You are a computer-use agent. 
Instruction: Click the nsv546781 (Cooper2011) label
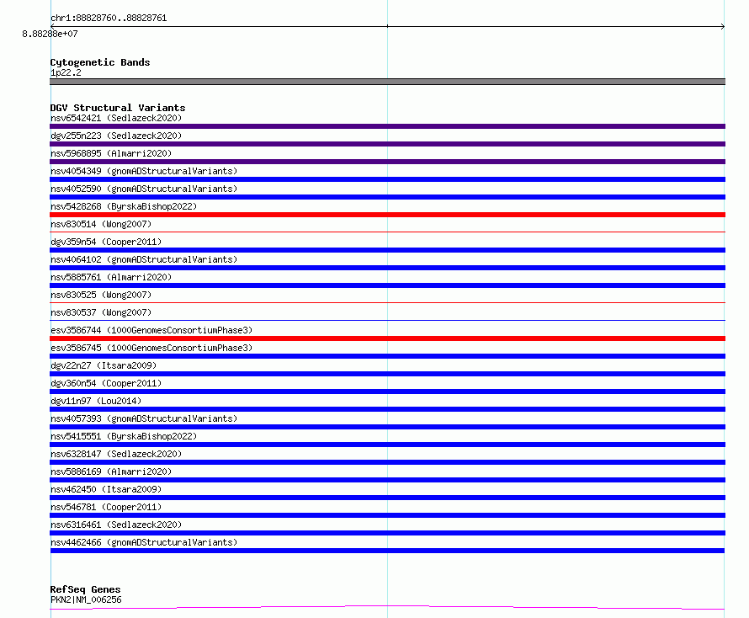point(106,507)
